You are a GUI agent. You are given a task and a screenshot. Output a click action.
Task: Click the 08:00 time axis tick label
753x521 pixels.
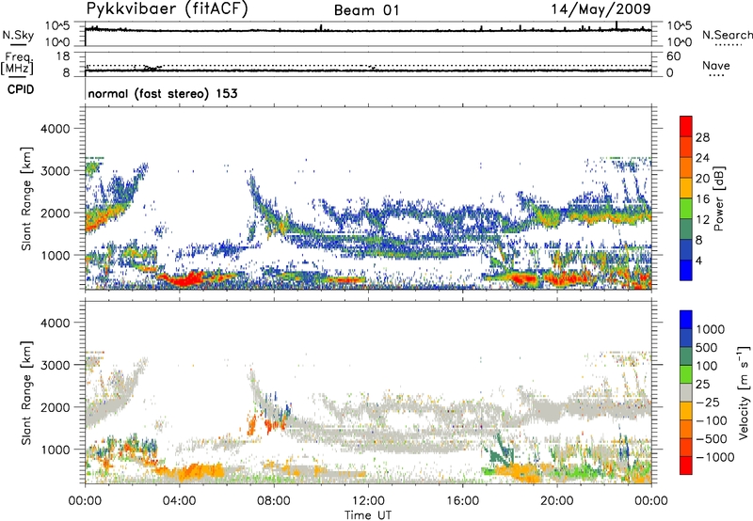tap(274, 501)
